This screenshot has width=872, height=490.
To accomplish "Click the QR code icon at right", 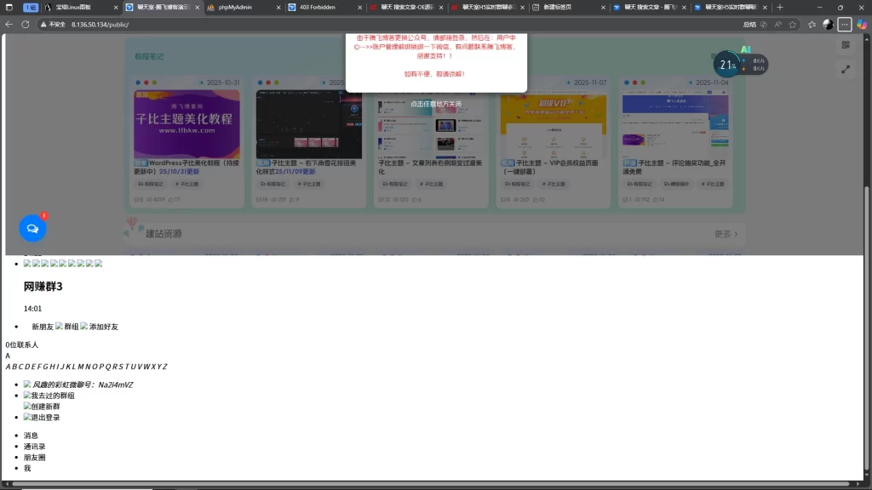I will click(x=846, y=45).
